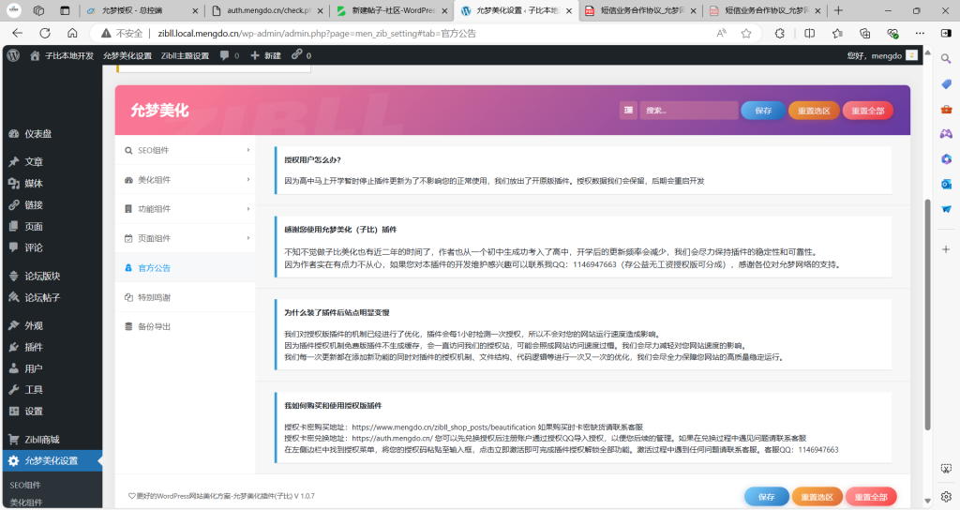Screen dimensions: 960x510
Task: Open 仪表盘 dashboard in the sidebar
Action: 37,134
